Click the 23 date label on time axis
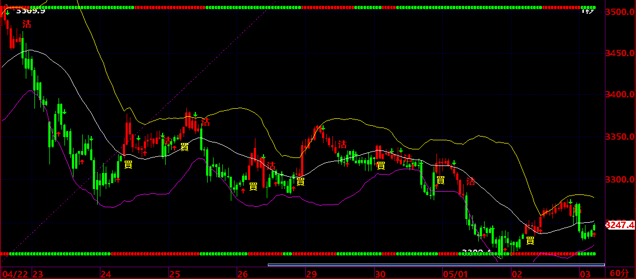This screenshot has height=279, width=636. pyautogui.click(x=38, y=275)
